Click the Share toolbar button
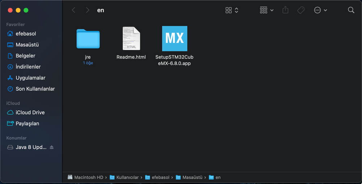Screen dimensions: 362x184 (x=285, y=10)
